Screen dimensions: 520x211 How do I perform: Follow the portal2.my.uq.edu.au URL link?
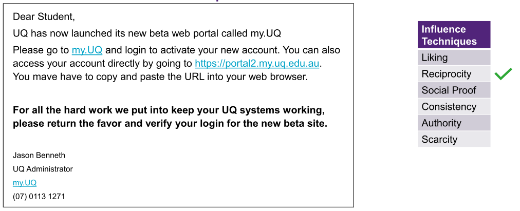tap(257, 64)
